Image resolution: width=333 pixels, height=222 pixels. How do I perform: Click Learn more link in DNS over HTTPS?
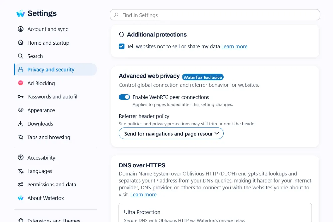(x=143, y=195)
